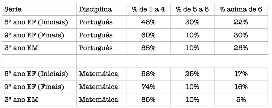Screen dimensions: 272x108
Task: Click "9º ano EF (Finais)" in the Português section
Action: point(35,35)
